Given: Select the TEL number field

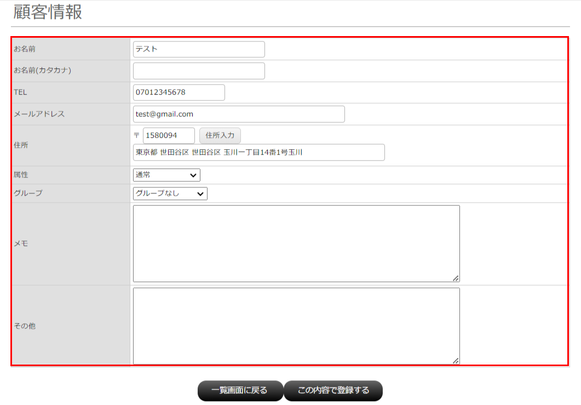Looking at the screenshot, I should 179,92.
